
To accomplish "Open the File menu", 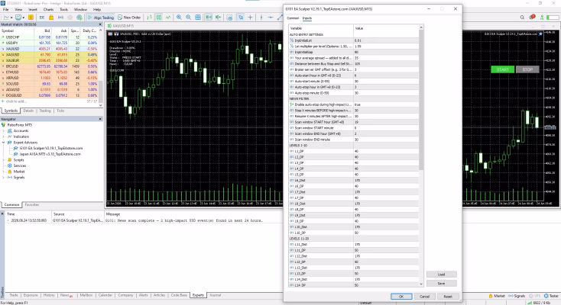I will 5,10.
